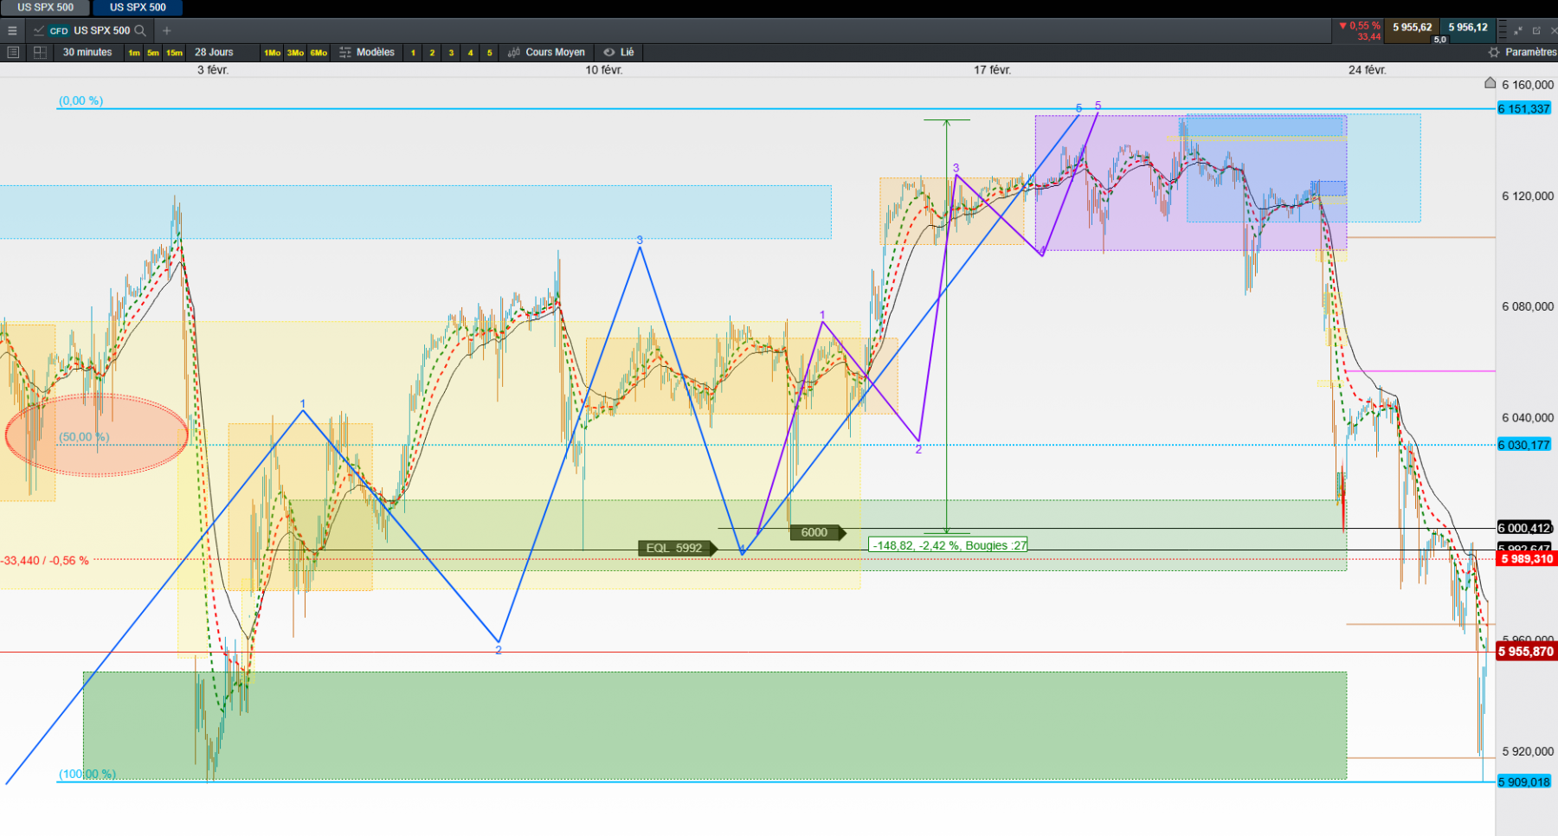Viewport: 1558px width, 836px height.
Task: Click the home marker icon above price scale
Action: point(1490,83)
